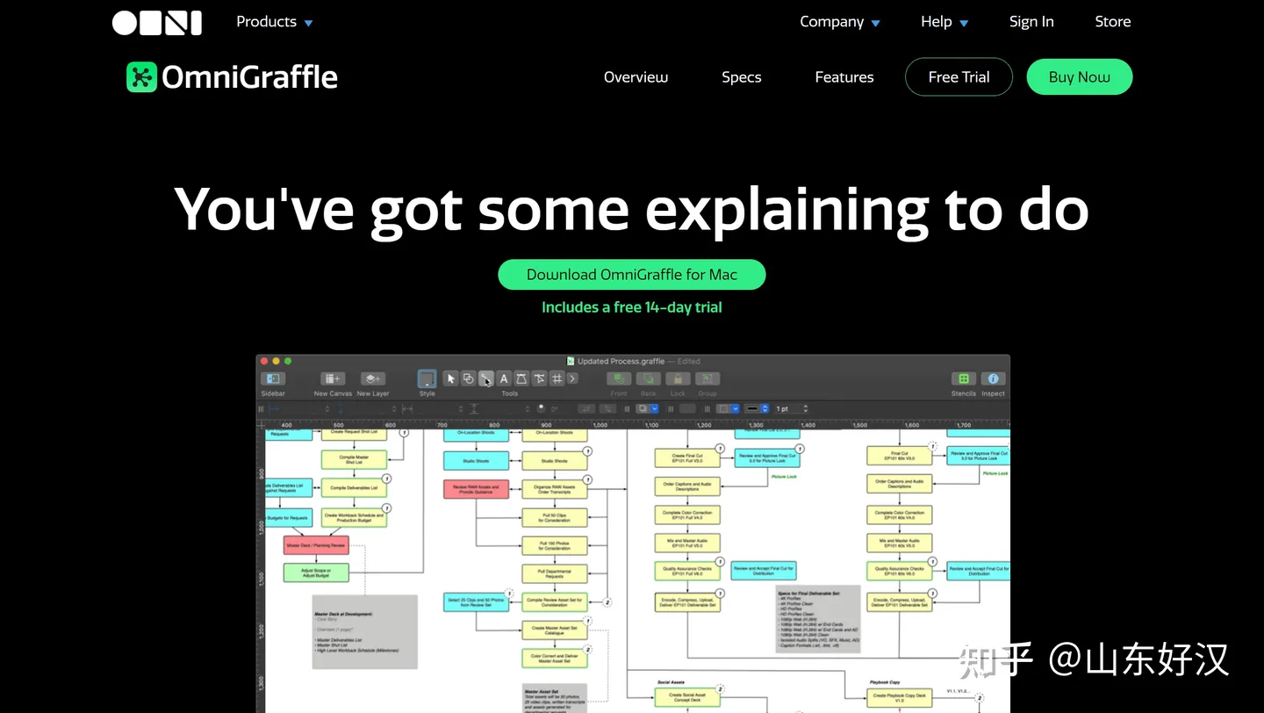Screen dimensions: 1264x713
Task: Click the New Canvas toolbar icon
Action: [x=333, y=378]
